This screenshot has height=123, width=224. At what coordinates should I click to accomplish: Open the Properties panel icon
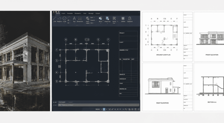[x=107, y=18]
